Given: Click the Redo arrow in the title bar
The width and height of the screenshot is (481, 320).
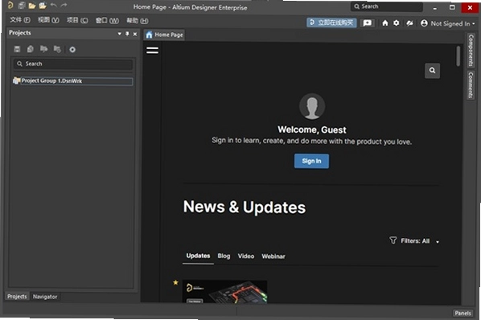Looking at the screenshot, I should coord(64,5).
